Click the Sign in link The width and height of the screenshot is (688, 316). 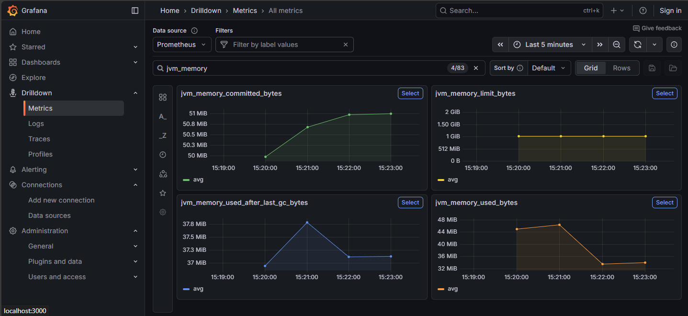pos(670,11)
